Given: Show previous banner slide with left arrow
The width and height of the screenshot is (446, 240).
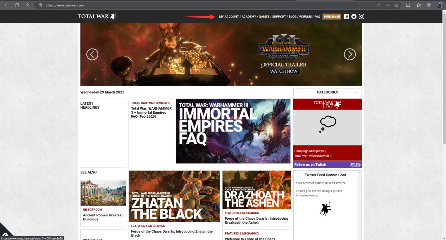Looking at the screenshot, I should [x=92, y=54].
